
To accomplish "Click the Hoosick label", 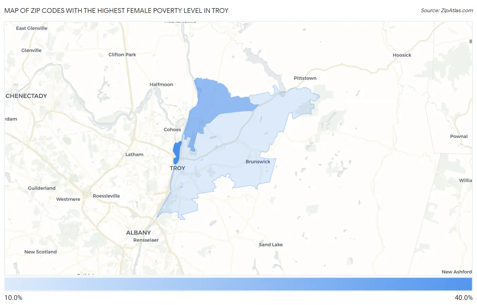I will point(402,55).
